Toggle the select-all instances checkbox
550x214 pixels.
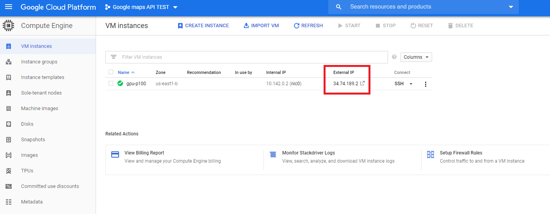(111, 72)
